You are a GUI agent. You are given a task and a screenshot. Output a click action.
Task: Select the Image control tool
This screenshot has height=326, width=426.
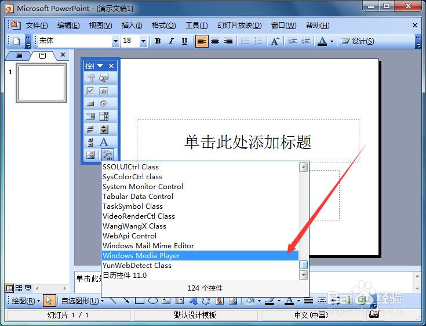pos(90,155)
